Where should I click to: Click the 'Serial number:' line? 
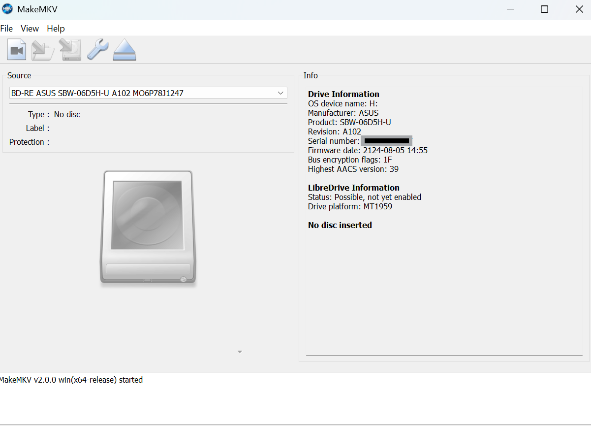tap(360, 141)
